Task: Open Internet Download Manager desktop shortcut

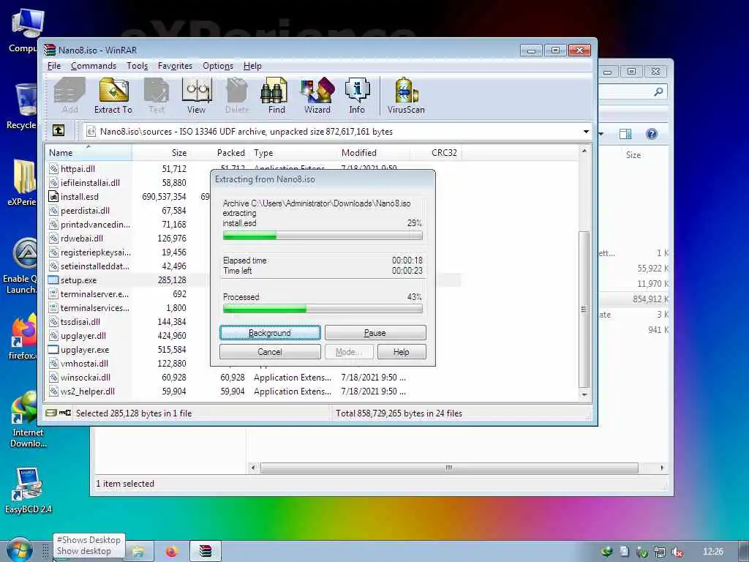Action: click(28, 419)
